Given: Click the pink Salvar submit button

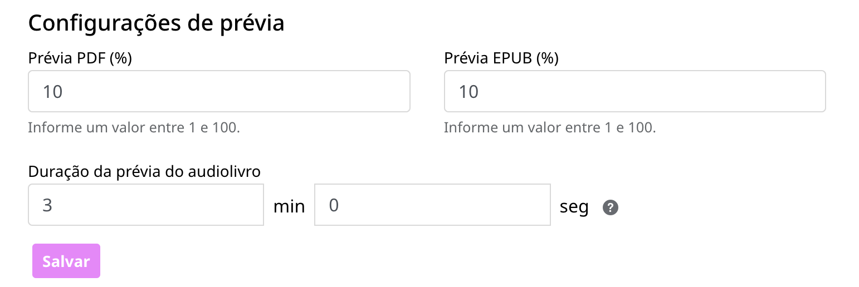Looking at the screenshot, I should pos(66,261).
